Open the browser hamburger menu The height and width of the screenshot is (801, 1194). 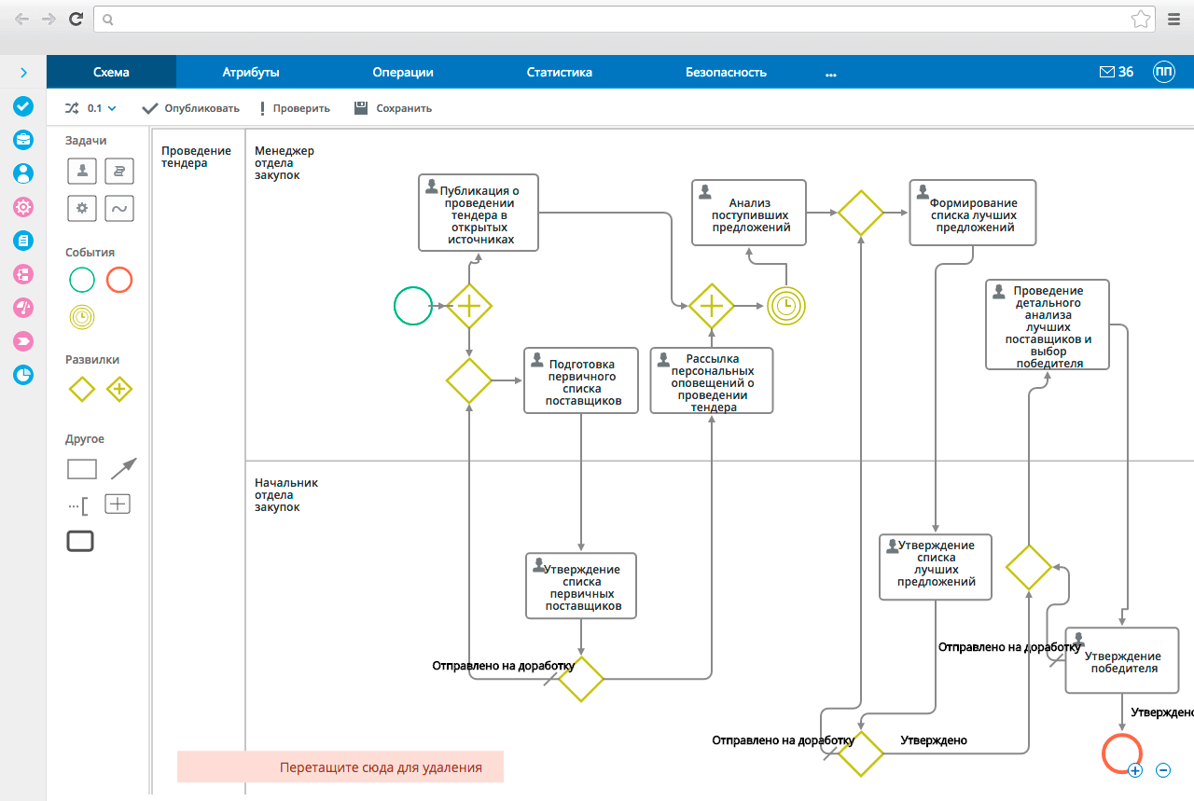1174,19
